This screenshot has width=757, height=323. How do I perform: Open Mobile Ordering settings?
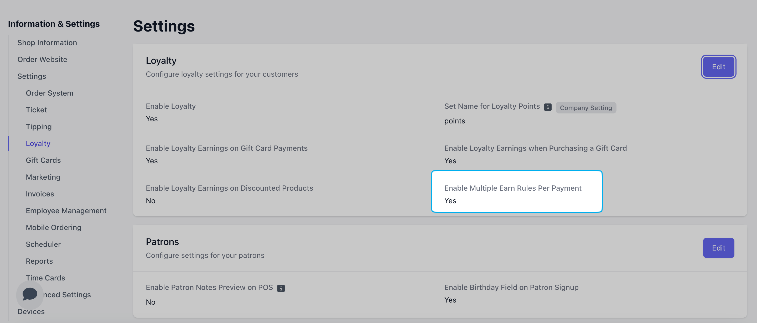point(54,227)
